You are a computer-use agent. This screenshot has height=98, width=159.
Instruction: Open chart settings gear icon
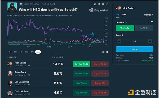tap(107, 52)
